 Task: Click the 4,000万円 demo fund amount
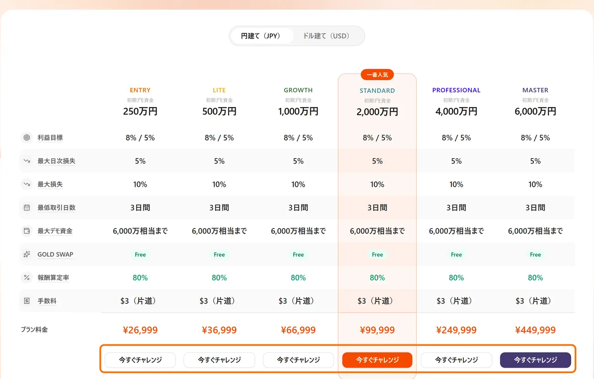click(x=456, y=111)
